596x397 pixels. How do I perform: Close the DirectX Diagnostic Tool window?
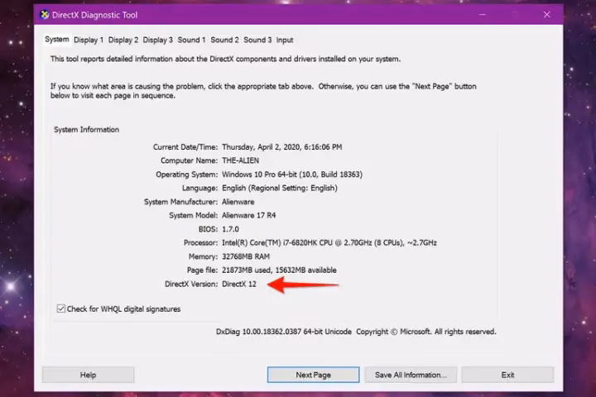point(546,14)
